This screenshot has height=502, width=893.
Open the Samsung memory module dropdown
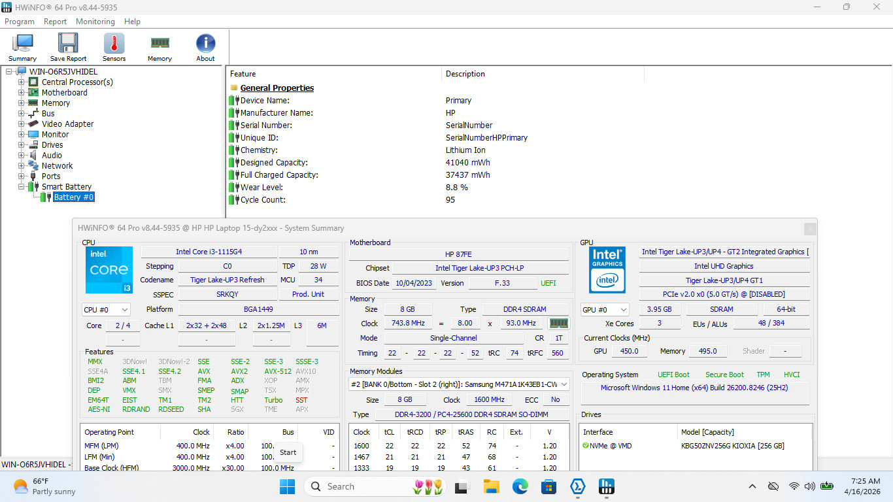[460, 384]
